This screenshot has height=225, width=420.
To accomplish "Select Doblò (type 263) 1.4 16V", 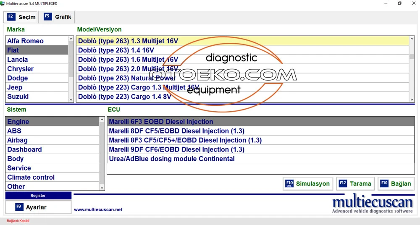I will click(x=243, y=50).
